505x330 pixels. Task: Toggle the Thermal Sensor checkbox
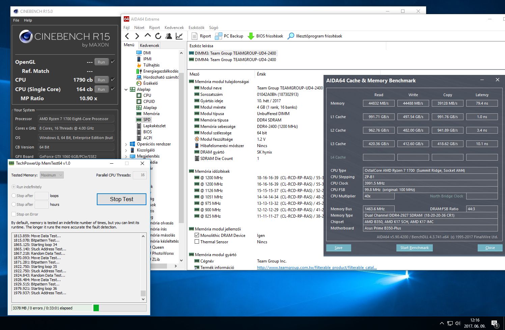pyautogui.click(x=197, y=242)
